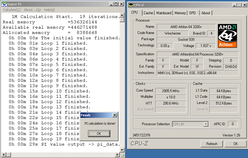
Task: Click the 1M Calculation Start line
Action: (66, 17)
